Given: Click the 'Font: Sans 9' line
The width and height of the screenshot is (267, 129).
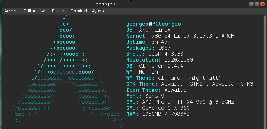Looking at the screenshot, I should click(x=145, y=96).
